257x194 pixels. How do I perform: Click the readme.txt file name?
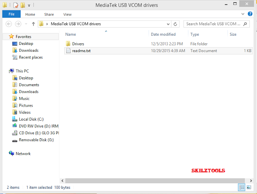click(81, 51)
